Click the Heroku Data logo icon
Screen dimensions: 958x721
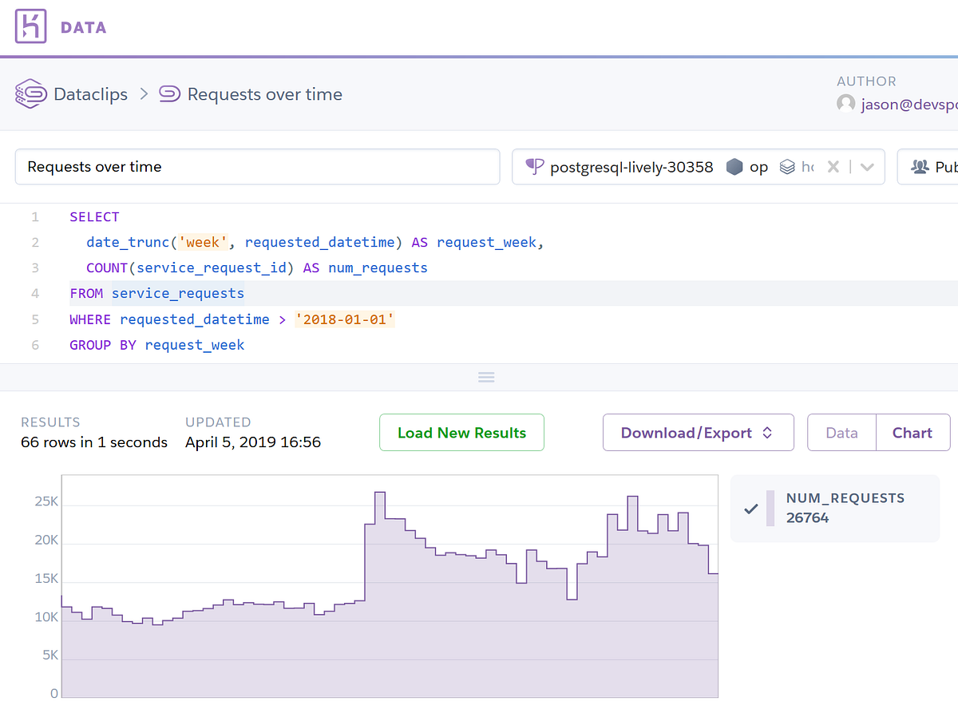pos(30,26)
